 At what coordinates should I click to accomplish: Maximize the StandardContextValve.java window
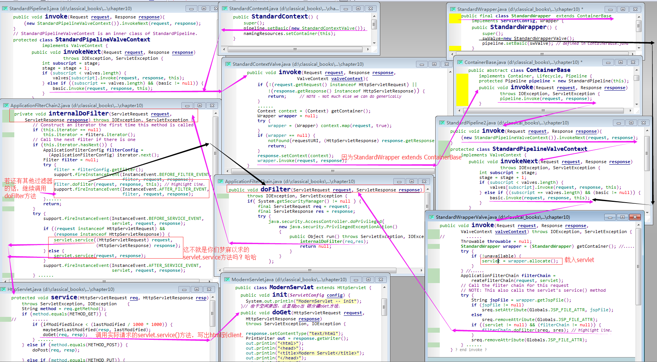click(434, 64)
